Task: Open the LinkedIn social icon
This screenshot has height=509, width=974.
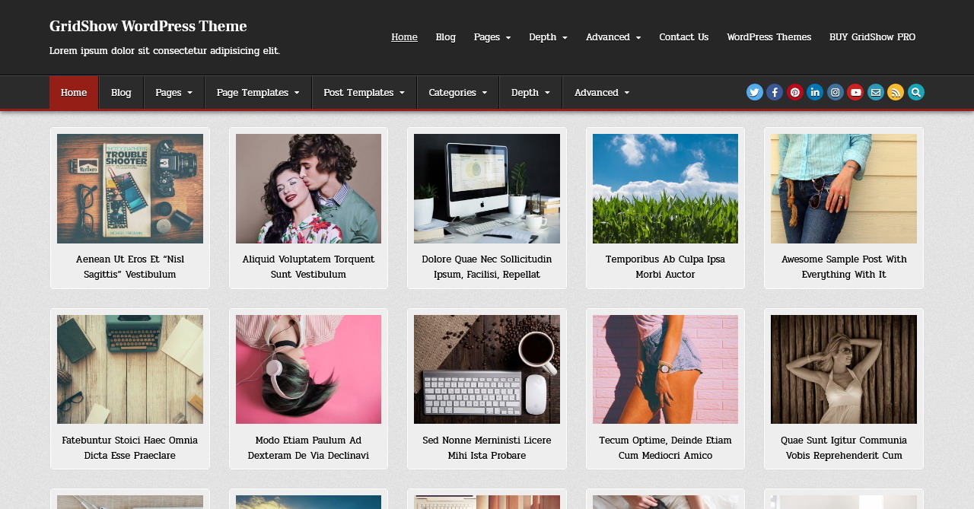Action: pos(815,92)
